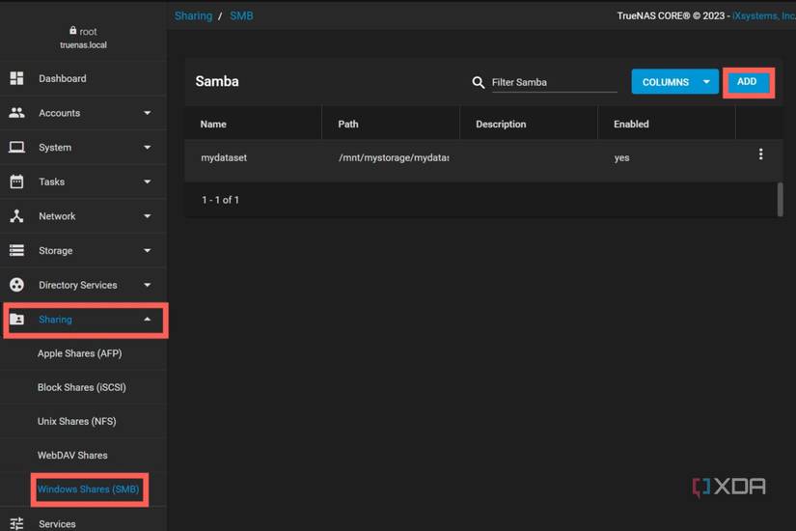The width and height of the screenshot is (796, 531).
Task: Click the COLUMNS button label
Action: coord(666,82)
